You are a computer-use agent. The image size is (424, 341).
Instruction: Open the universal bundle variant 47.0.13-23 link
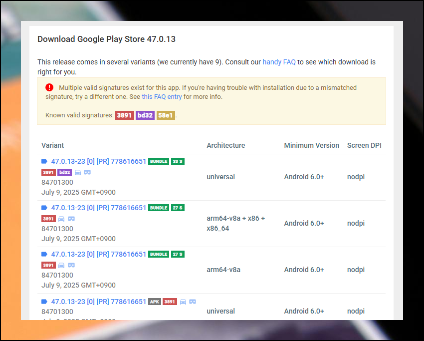pos(98,161)
